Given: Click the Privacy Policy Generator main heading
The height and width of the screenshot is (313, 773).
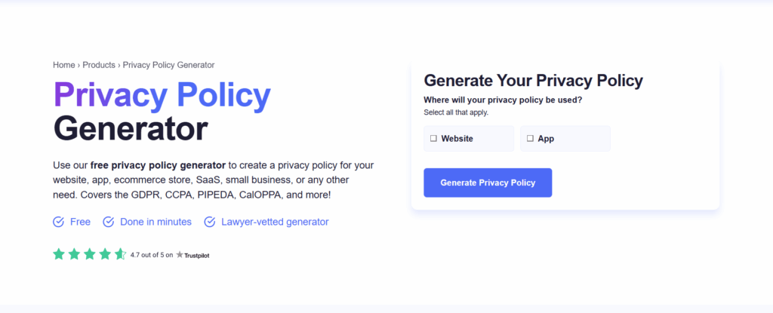Looking at the screenshot, I should point(162,112).
